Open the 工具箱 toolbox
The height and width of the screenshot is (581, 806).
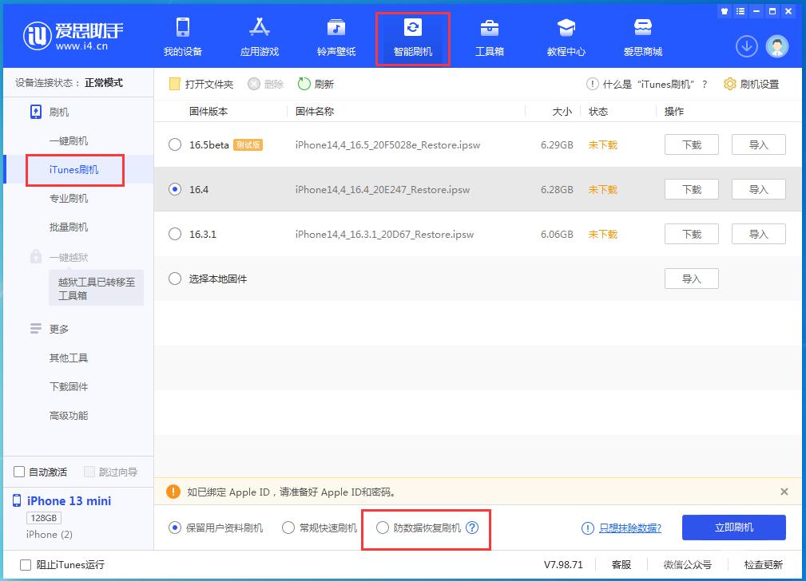[489, 38]
